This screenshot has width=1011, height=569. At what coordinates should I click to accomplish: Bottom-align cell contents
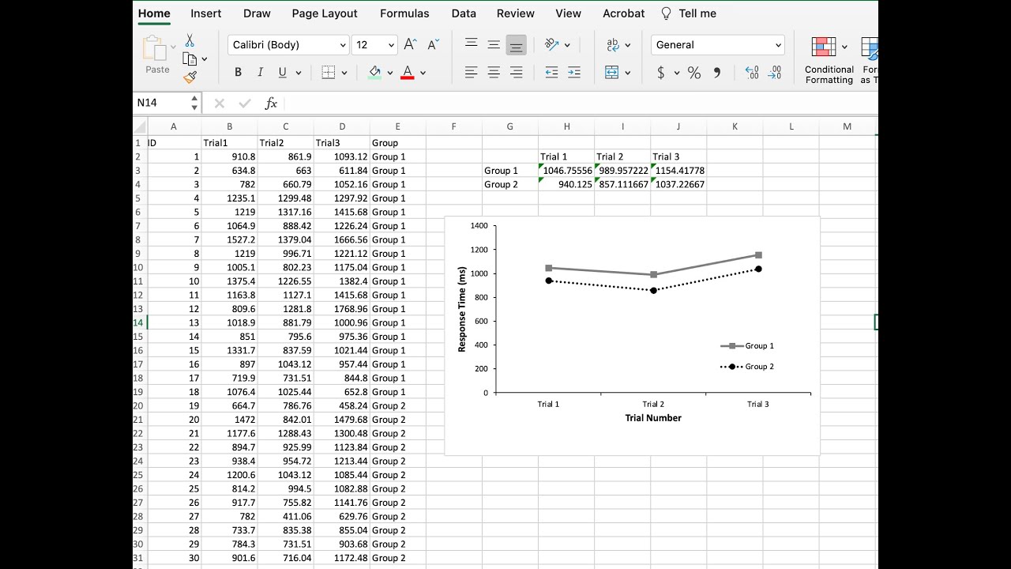tap(516, 45)
